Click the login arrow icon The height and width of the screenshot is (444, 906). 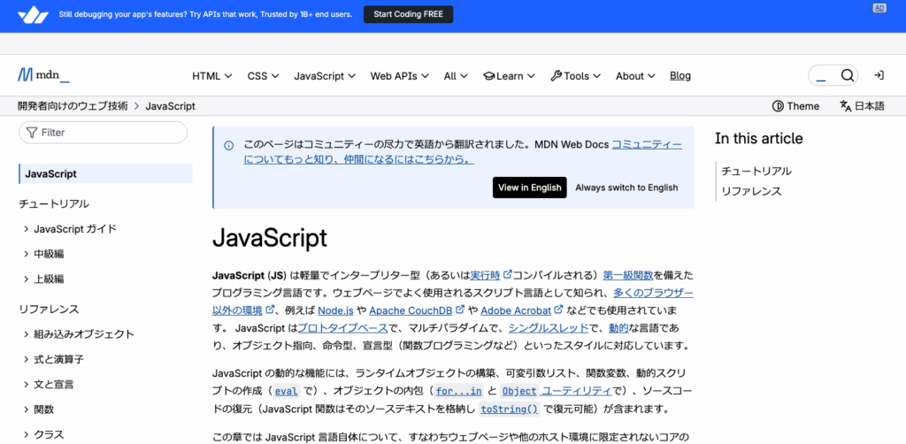pyautogui.click(x=879, y=75)
